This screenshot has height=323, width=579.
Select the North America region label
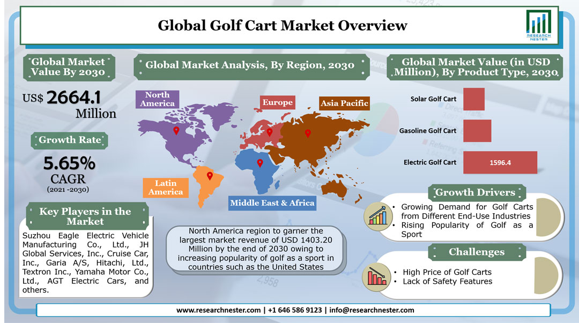[157, 99]
